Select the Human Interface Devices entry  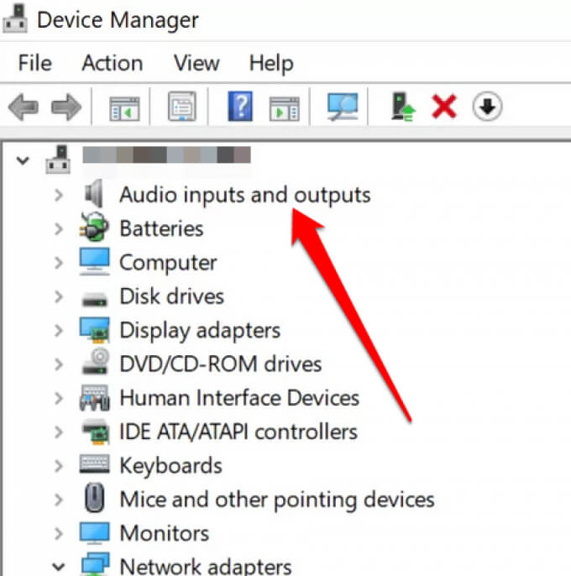click(x=238, y=398)
